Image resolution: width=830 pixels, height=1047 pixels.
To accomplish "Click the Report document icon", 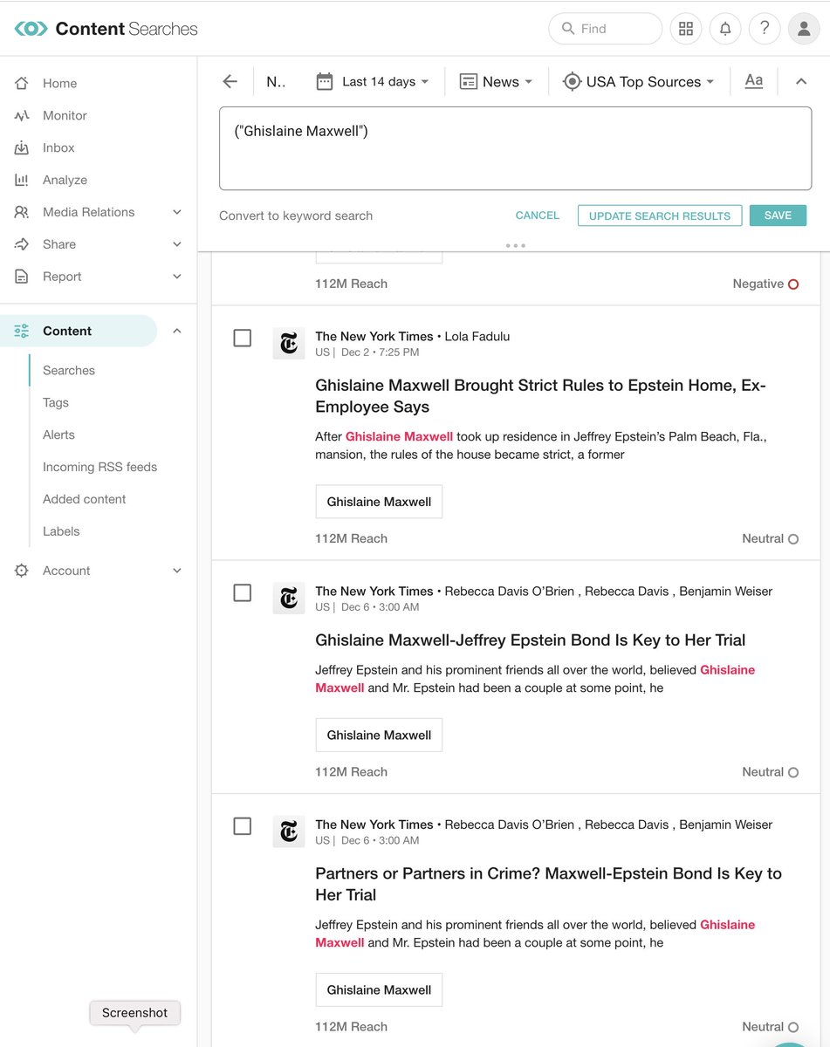I will point(22,277).
